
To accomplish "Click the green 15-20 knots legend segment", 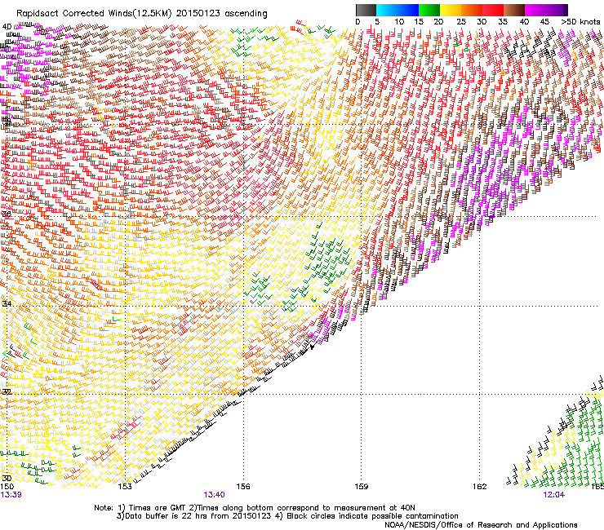I will [x=429, y=10].
